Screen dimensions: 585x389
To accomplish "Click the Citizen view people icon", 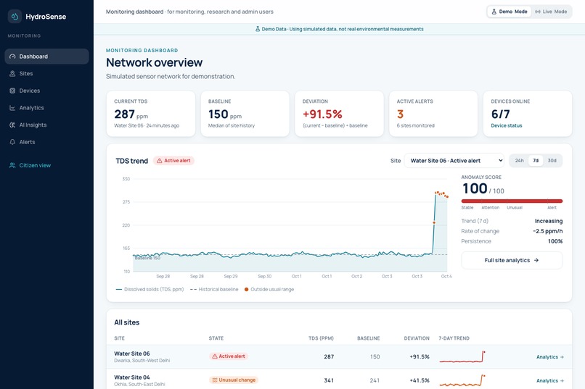I will point(12,165).
